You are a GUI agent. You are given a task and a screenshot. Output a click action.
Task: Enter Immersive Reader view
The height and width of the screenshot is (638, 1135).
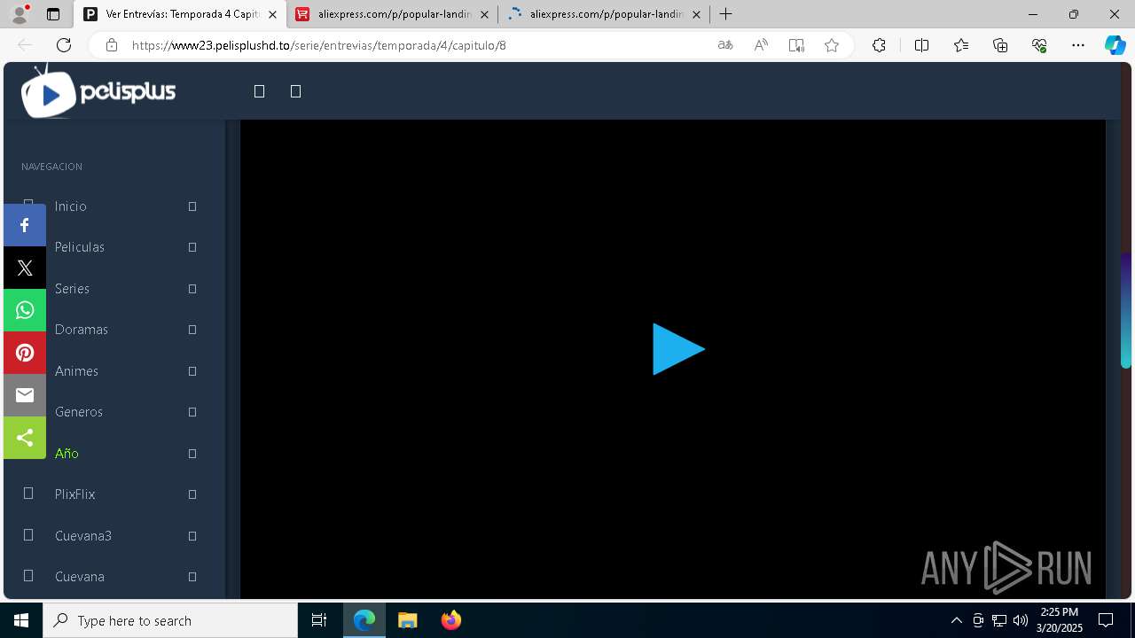796,45
